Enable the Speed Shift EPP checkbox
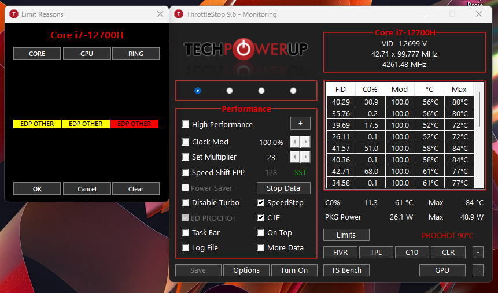The image size is (498, 293). [185, 172]
